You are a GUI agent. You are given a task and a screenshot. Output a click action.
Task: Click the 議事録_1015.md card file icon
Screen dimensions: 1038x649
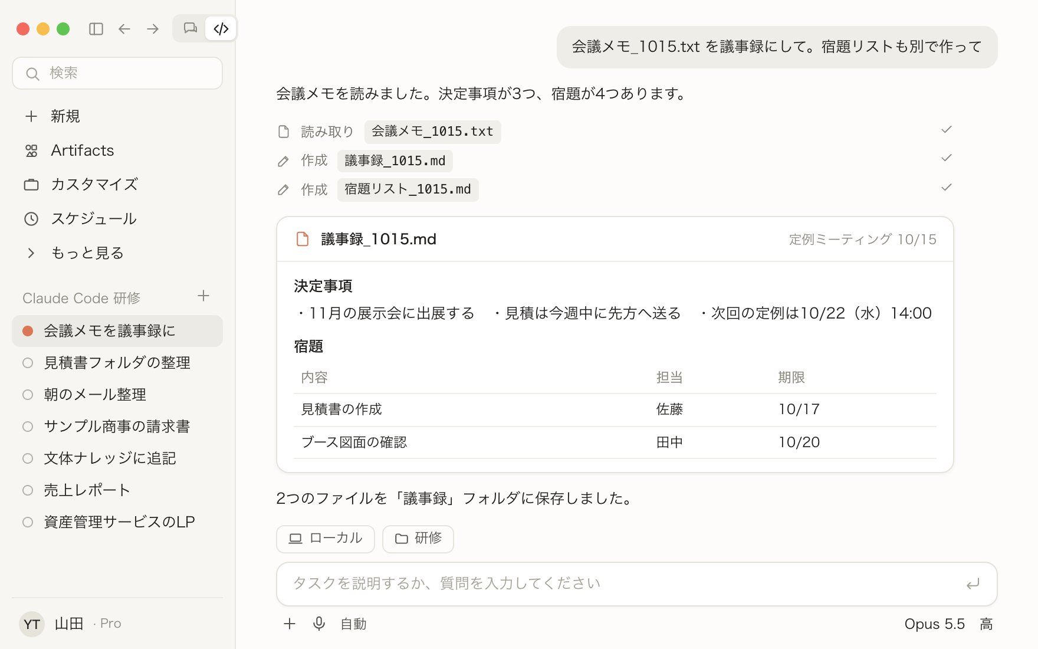click(303, 239)
